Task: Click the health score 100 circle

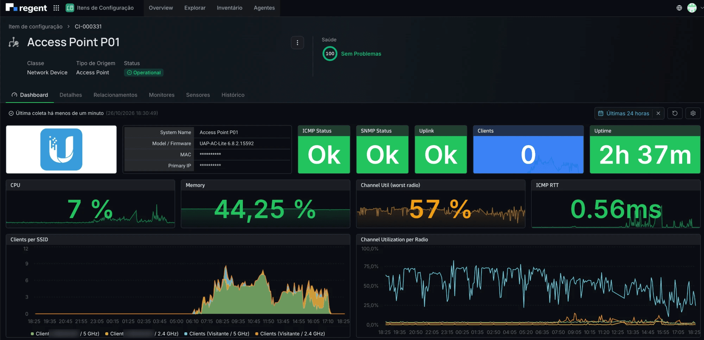Action: pyautogui.click(x=330, y=54)
